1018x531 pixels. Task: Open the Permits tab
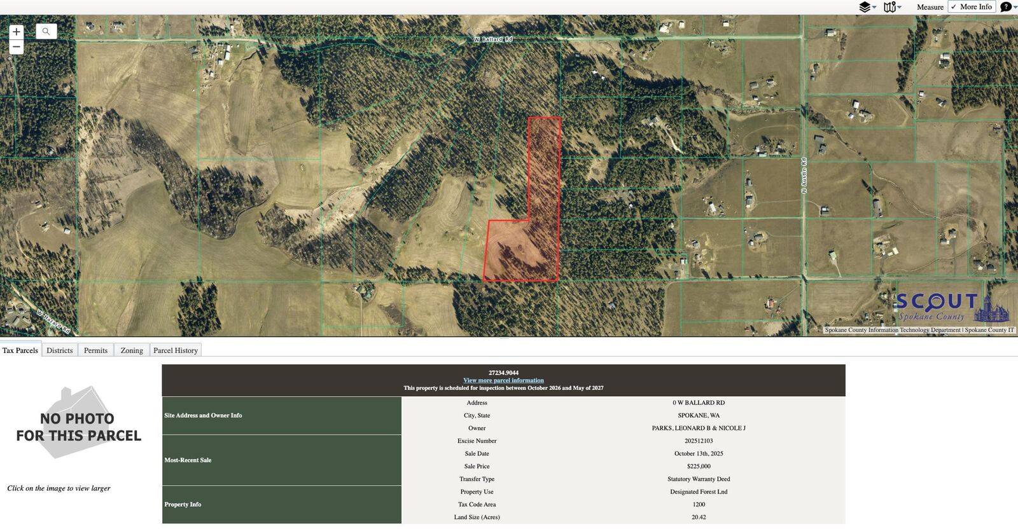click(x=96, y=350)
